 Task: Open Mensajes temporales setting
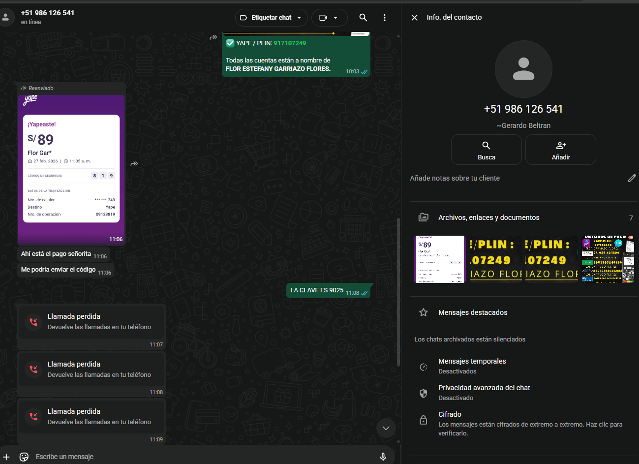point(472,366)
